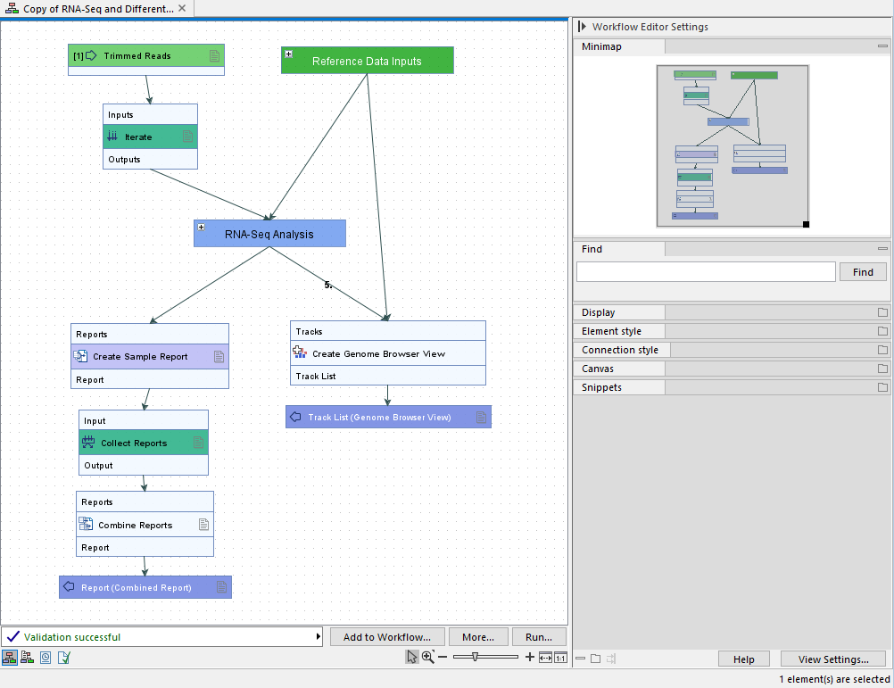Viewport: 894px width, 688px height.
Task: Click the fit-to-width zoom icon
Action: (545, 657)
